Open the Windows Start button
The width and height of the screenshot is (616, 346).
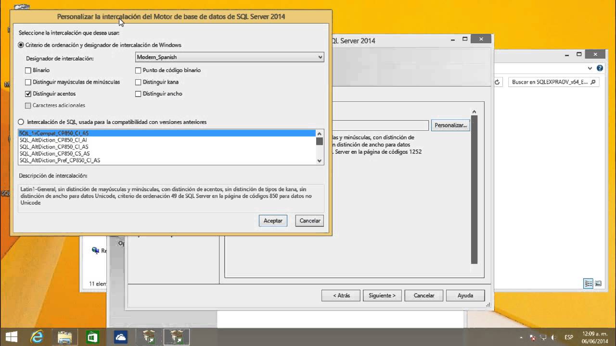click(x=12, y=336)
